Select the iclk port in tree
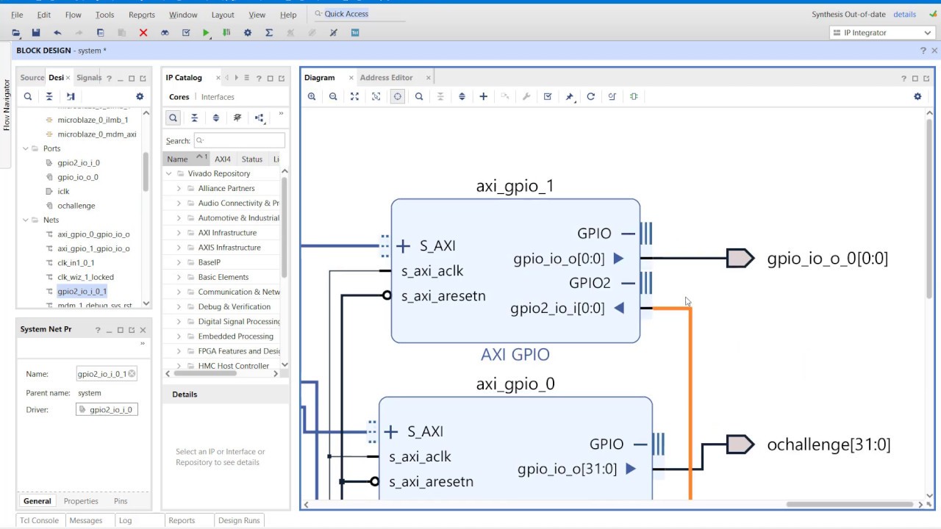Screen dimensions: 941x529 [63, 191]
